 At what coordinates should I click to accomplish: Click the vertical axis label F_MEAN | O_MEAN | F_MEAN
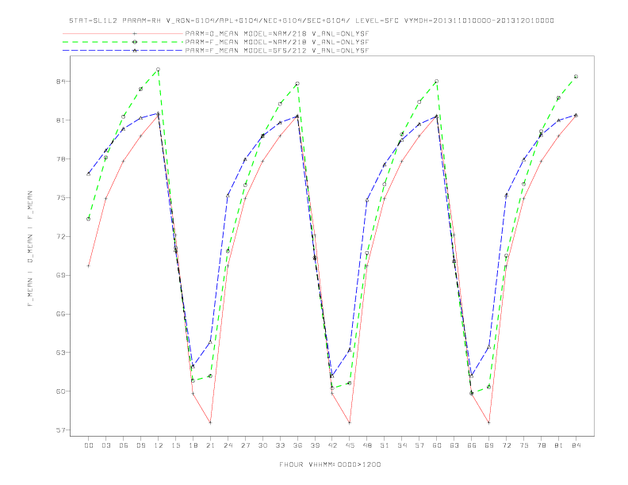[30, 249]
